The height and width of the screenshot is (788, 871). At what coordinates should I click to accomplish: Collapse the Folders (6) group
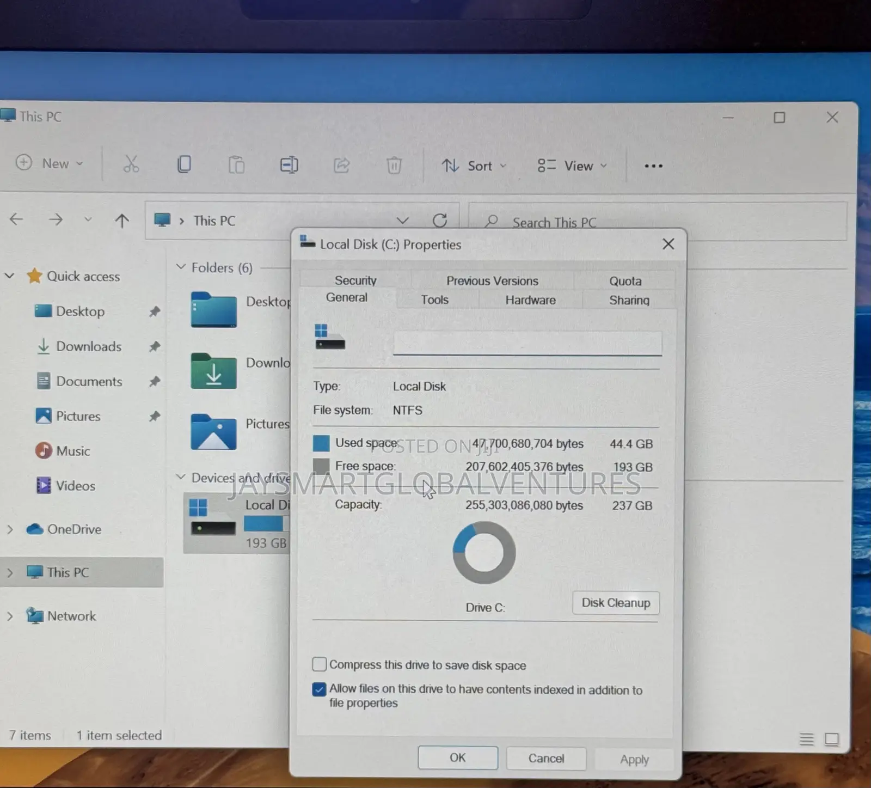(181, 267)
